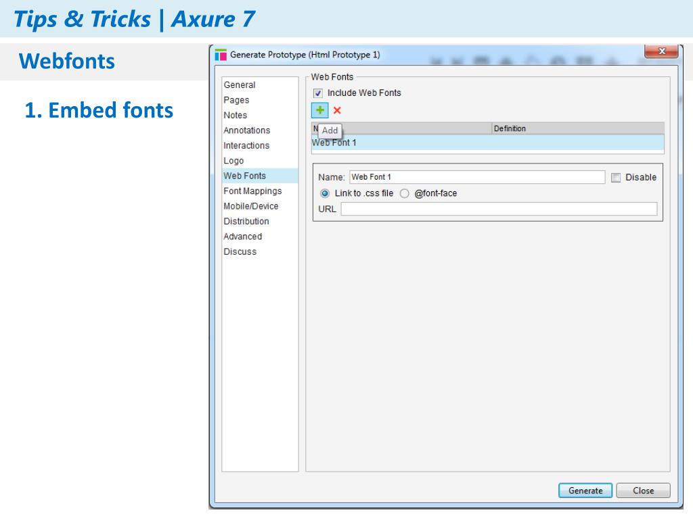
Task: Check the Disable checkbox
Action: point(616,178)
